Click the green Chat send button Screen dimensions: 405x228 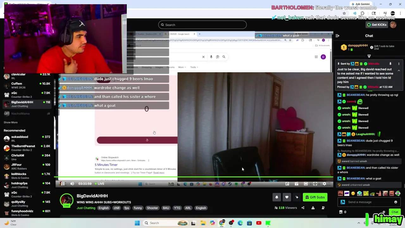[x=395, y=212]
